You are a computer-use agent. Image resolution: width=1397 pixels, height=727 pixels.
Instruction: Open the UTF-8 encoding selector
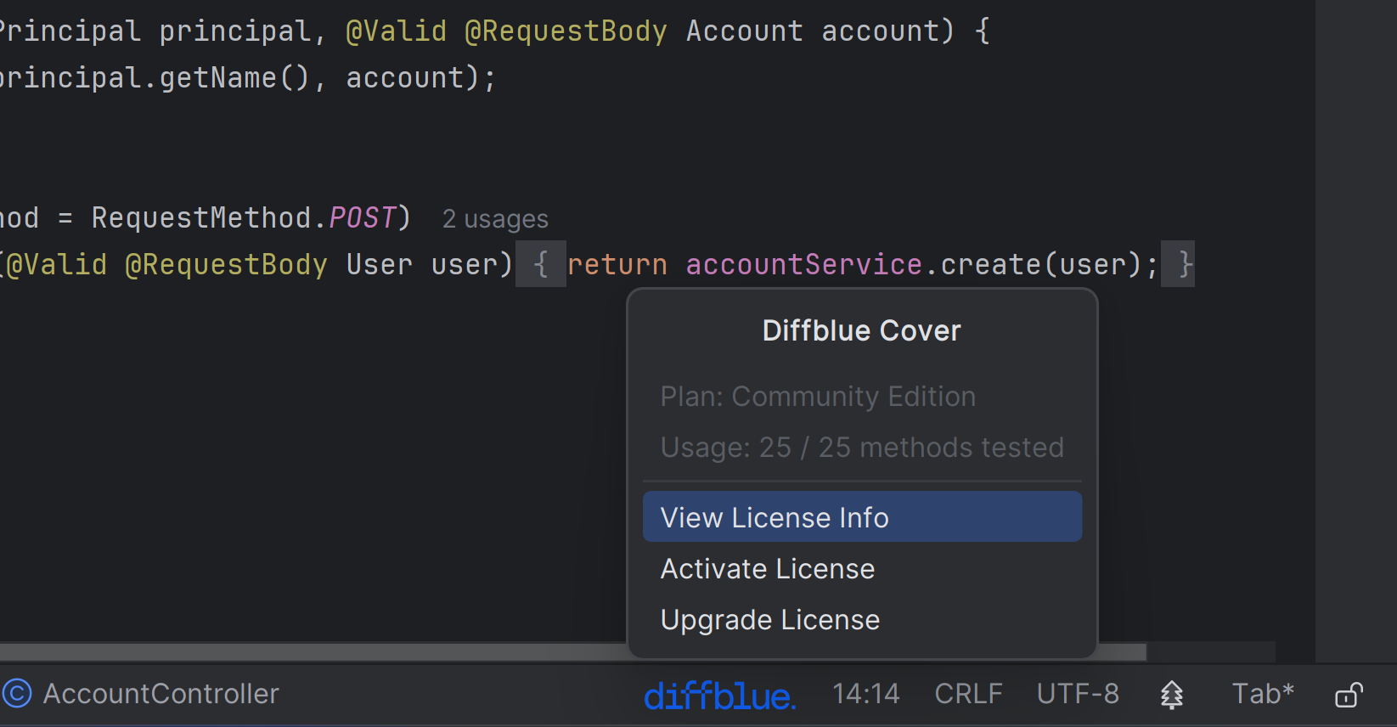(1078, 694)
